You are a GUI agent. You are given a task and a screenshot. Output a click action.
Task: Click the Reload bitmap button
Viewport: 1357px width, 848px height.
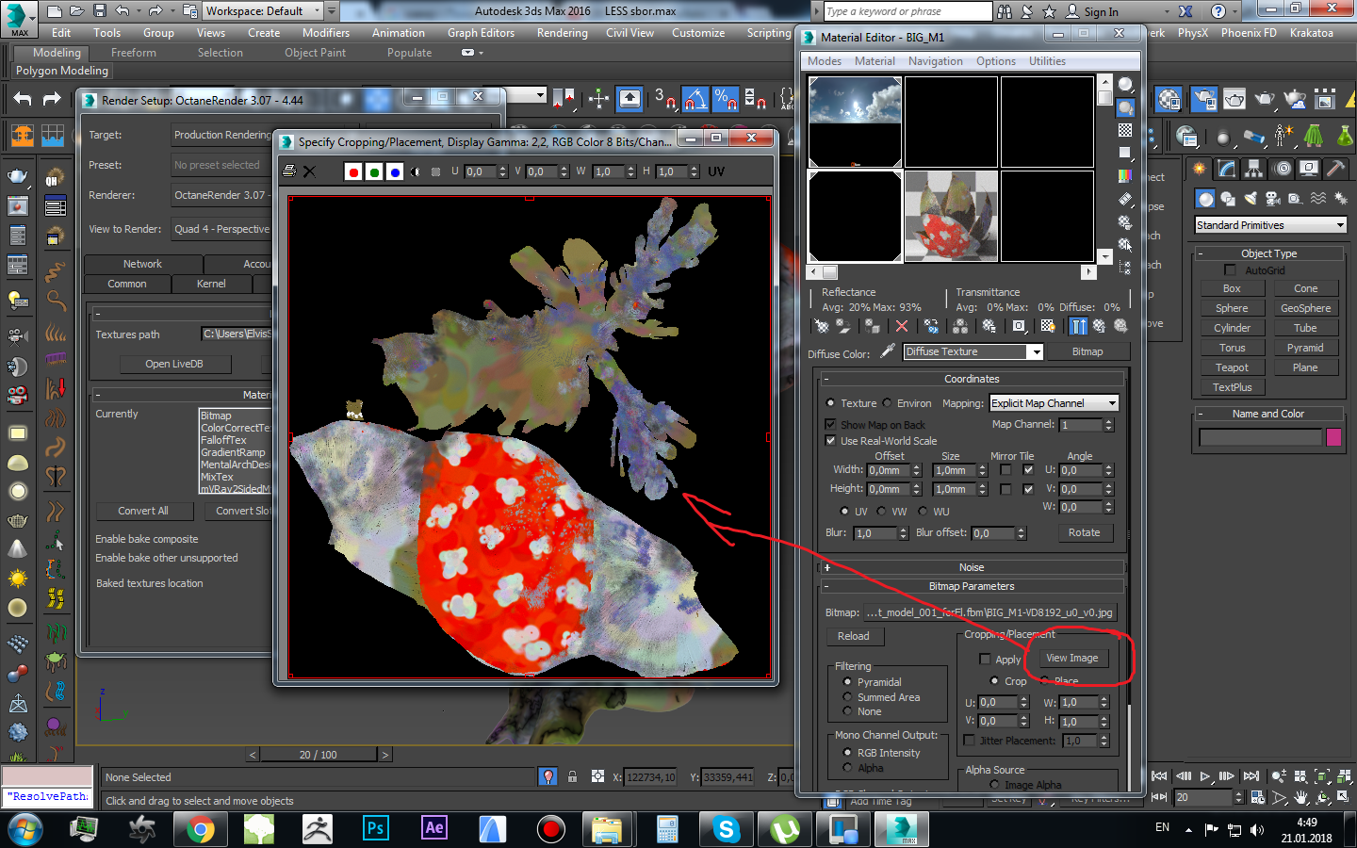tap(854, 636)
